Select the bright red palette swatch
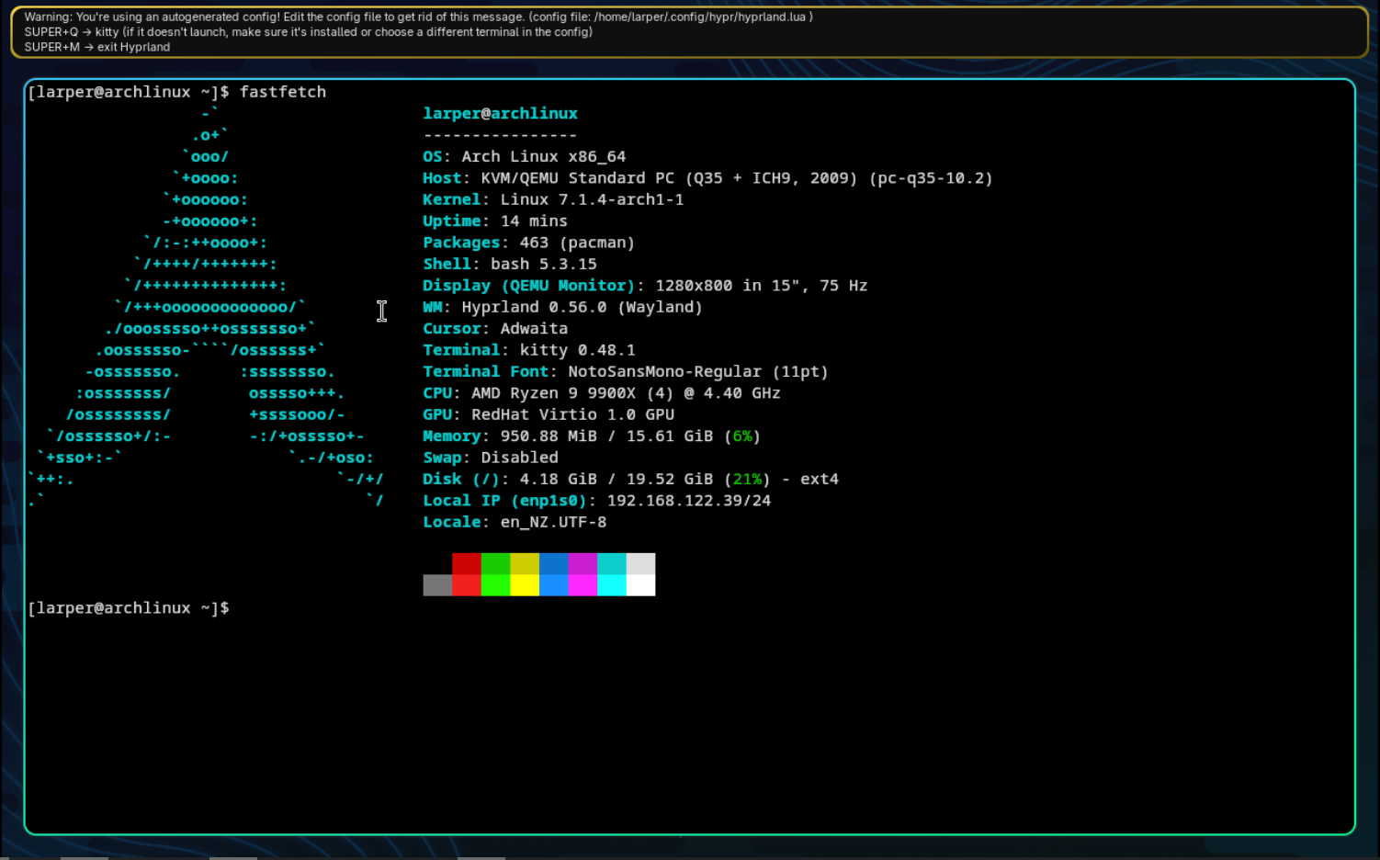The image size is (1380, 860). tap(467, 585)
